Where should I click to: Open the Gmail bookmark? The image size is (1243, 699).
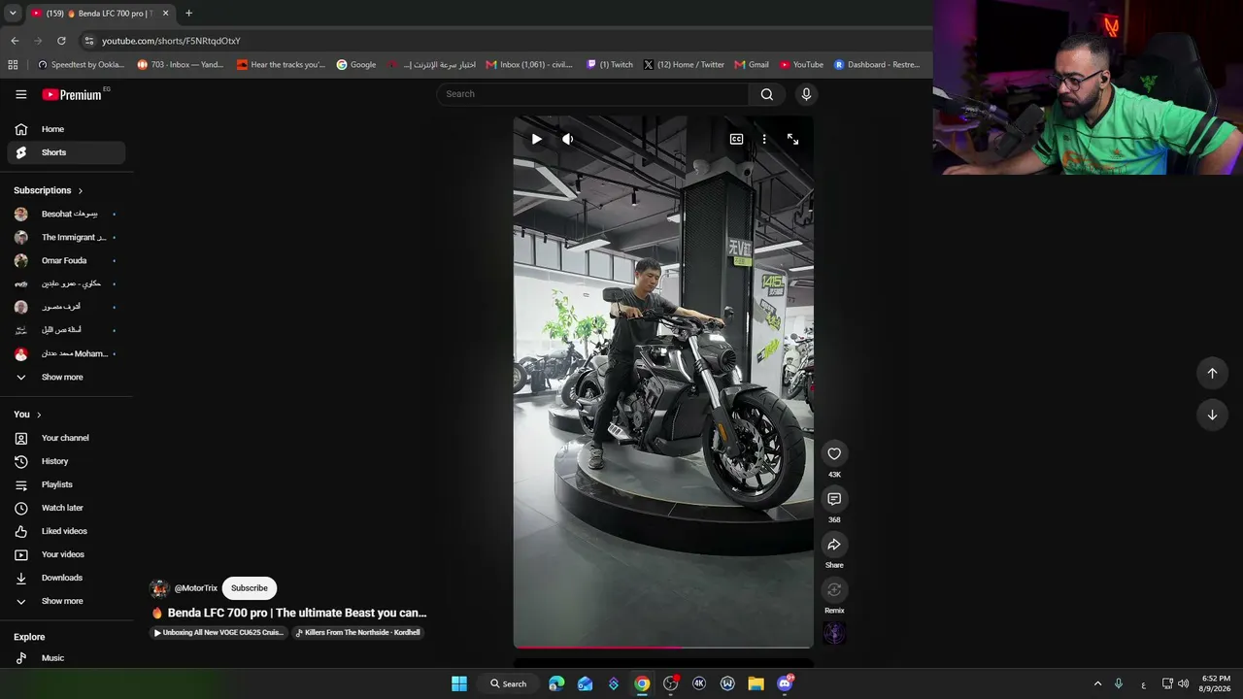(x=752, y=65)
